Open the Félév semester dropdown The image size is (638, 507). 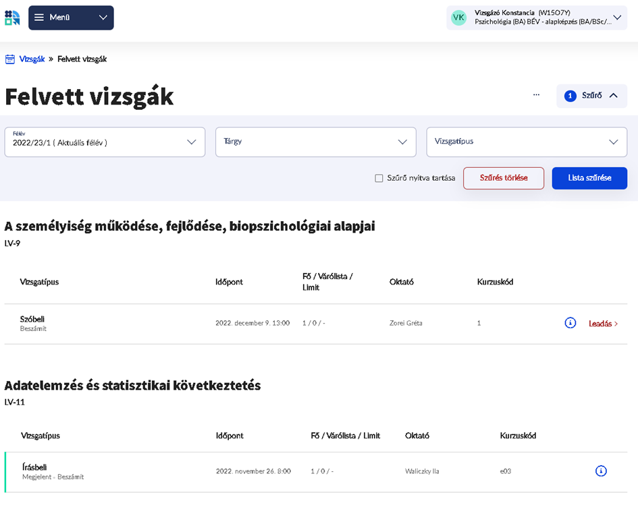pos(105,142)
